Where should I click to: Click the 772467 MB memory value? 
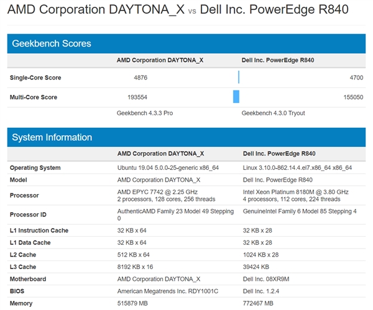(x=258, y=303)
